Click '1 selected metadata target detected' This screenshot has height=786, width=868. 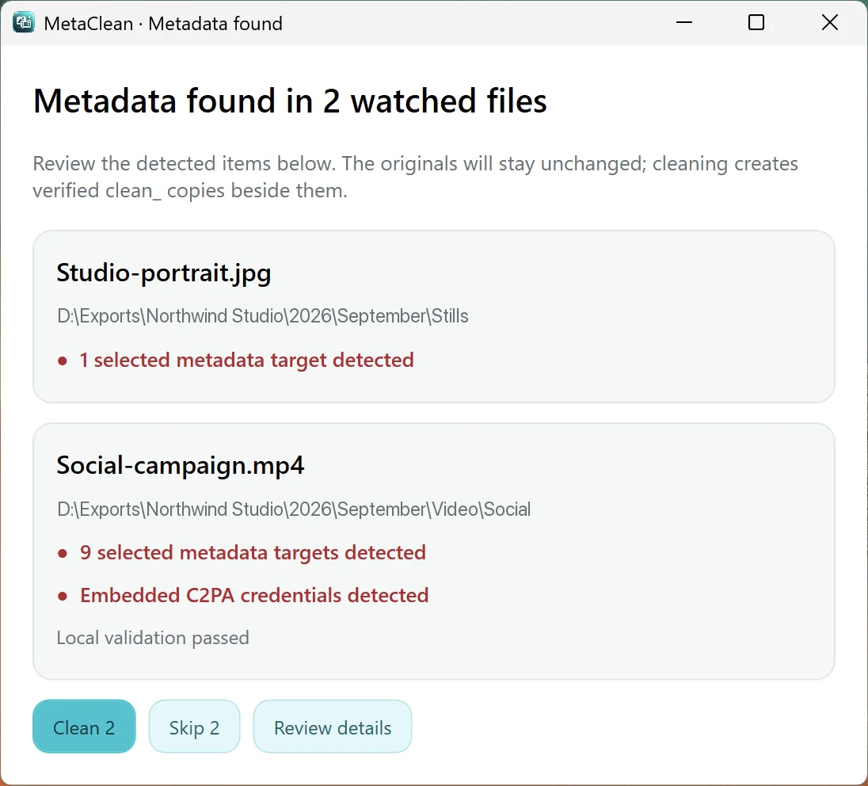point(247,360)
